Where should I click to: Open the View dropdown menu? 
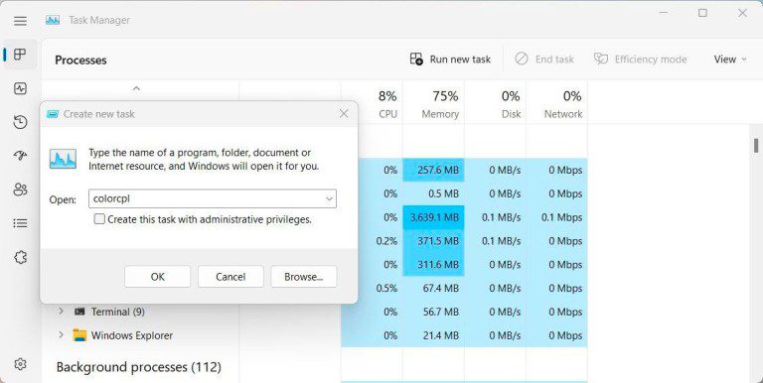730,60
